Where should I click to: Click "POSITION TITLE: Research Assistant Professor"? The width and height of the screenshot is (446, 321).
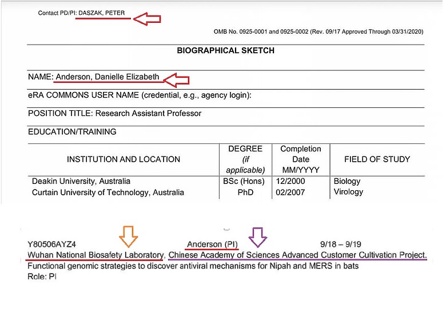(114, 113)
